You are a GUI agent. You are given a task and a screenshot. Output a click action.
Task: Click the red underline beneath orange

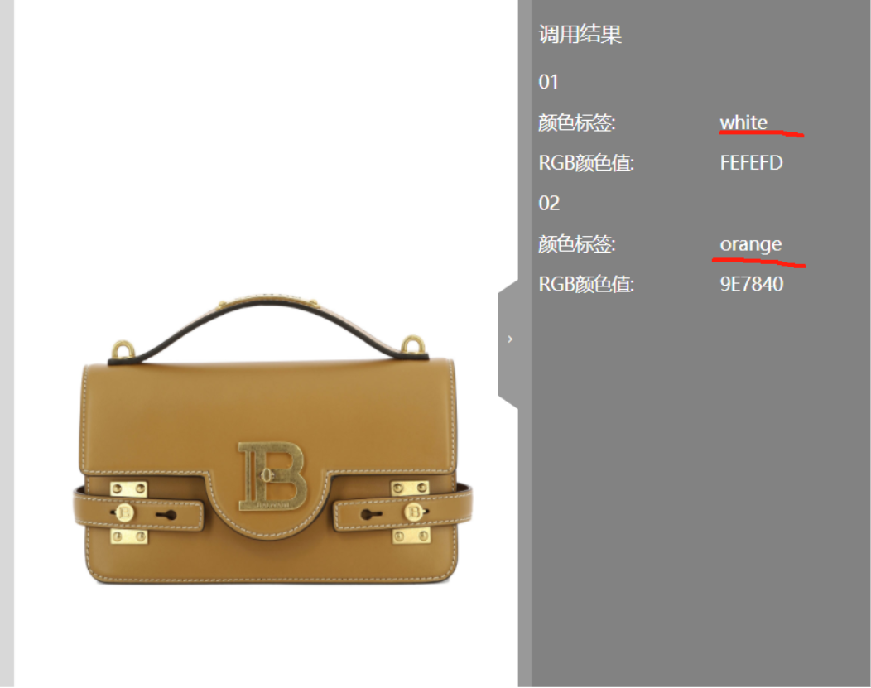(758, 262)
